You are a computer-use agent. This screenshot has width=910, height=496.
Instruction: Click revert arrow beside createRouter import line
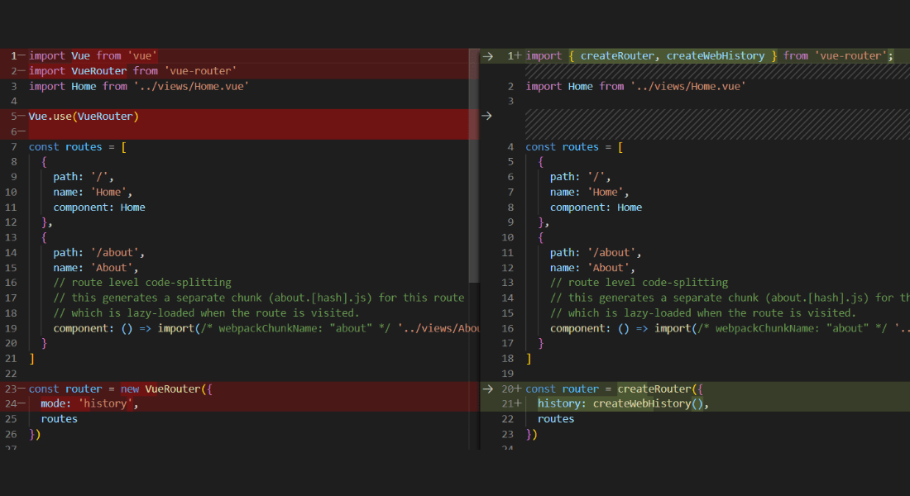[487, 56]
